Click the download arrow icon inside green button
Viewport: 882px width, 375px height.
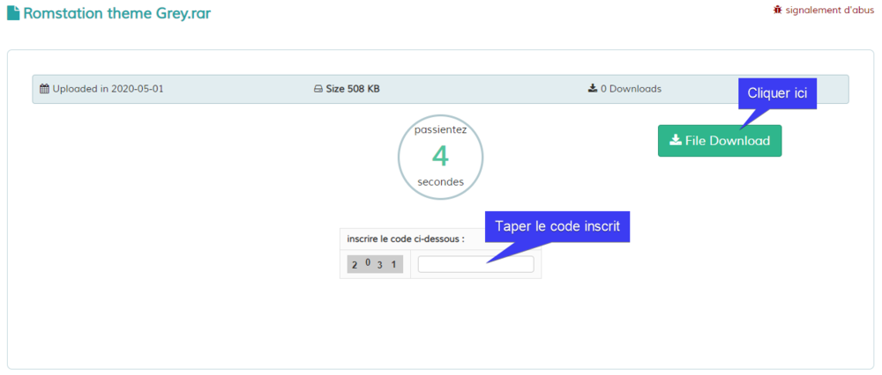click(x=675, y=141)
